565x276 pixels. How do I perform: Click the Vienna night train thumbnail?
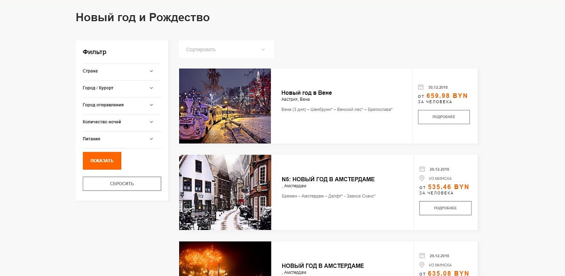pyautogui.click(x=225, y=106)
